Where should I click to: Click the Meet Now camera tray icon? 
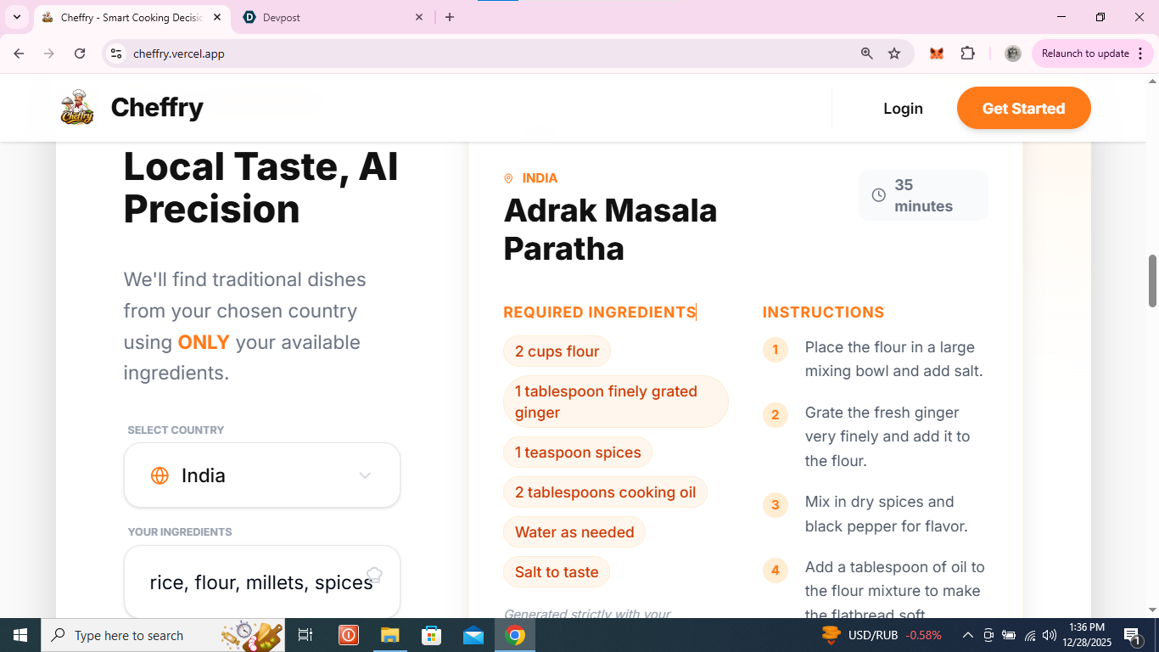pyautogui.click(x=988, y=635)
